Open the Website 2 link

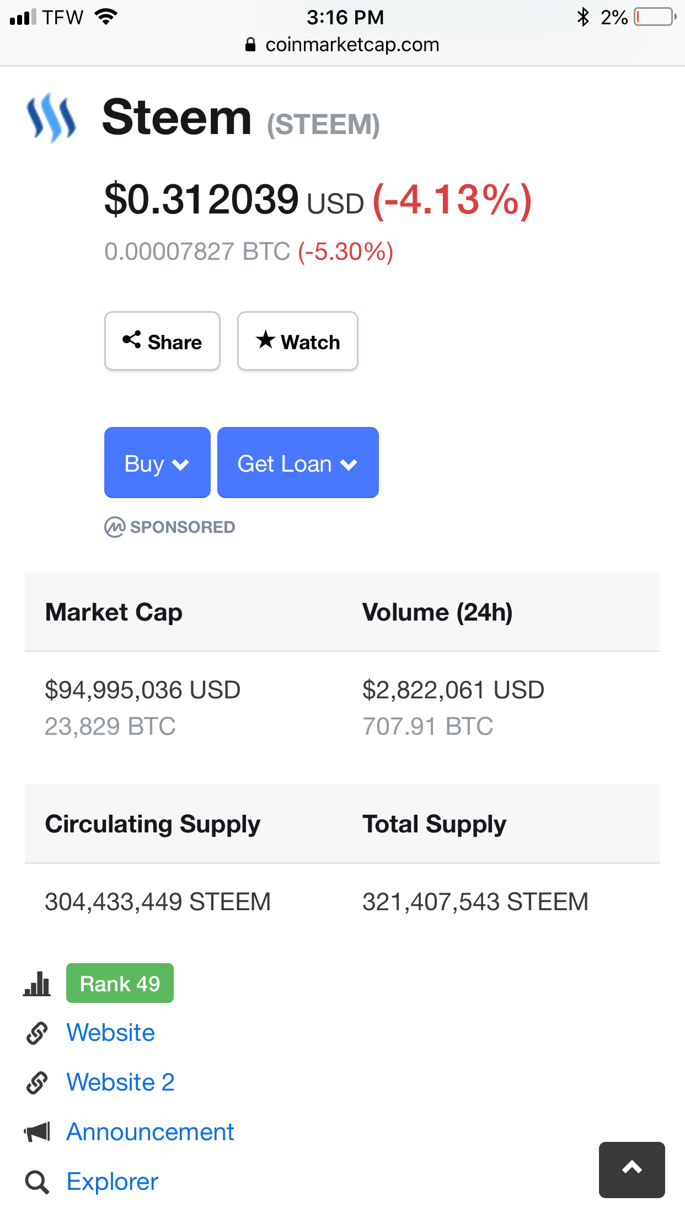pyautogui.click(x=120, y=1082)
